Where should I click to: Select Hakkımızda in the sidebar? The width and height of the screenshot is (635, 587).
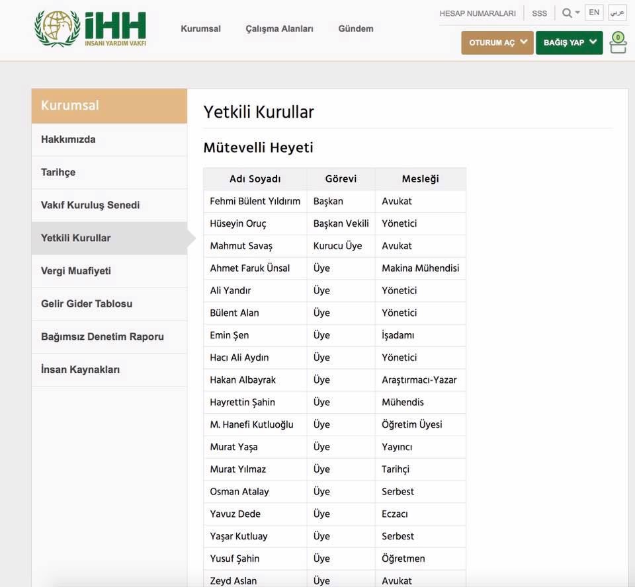68,139
